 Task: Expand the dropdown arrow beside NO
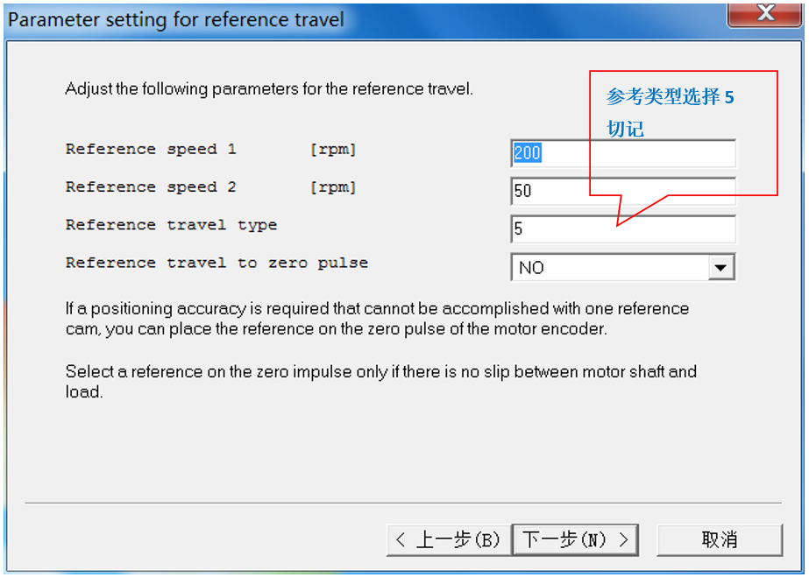coord(721,268)
